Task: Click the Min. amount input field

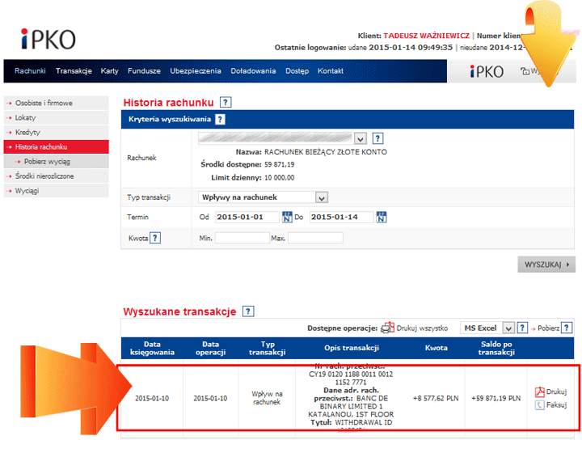Action: pos(242,238)
